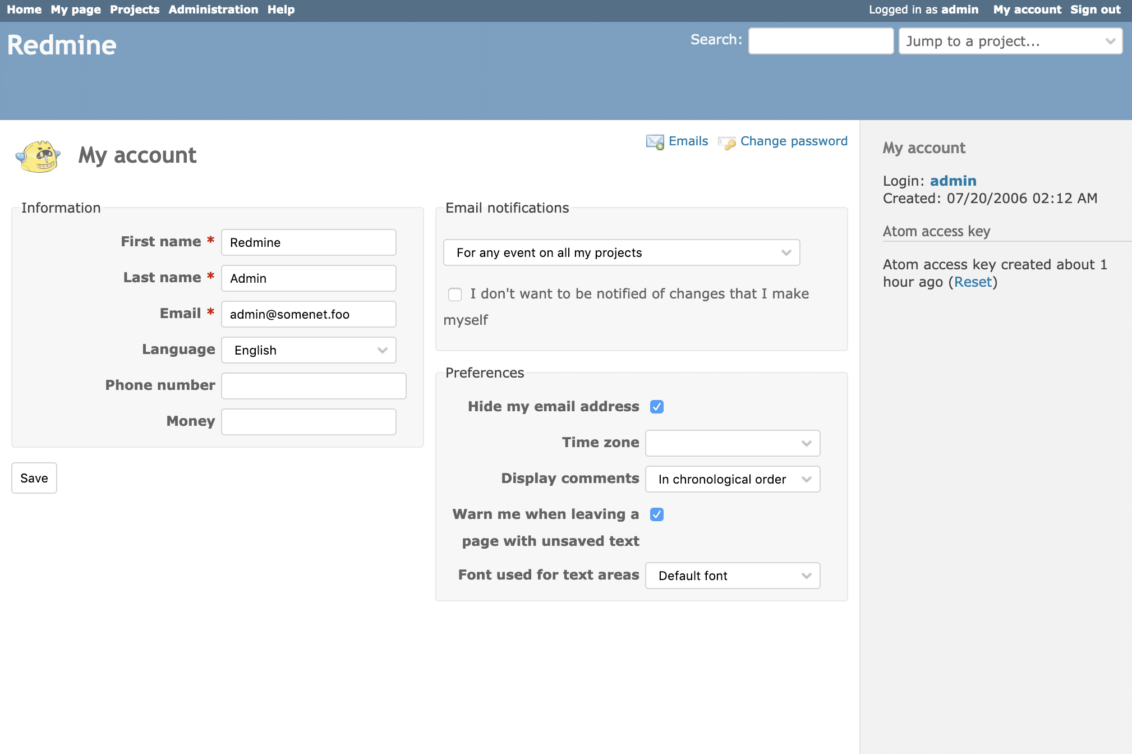Open My page in top menu

coord(76,10)
